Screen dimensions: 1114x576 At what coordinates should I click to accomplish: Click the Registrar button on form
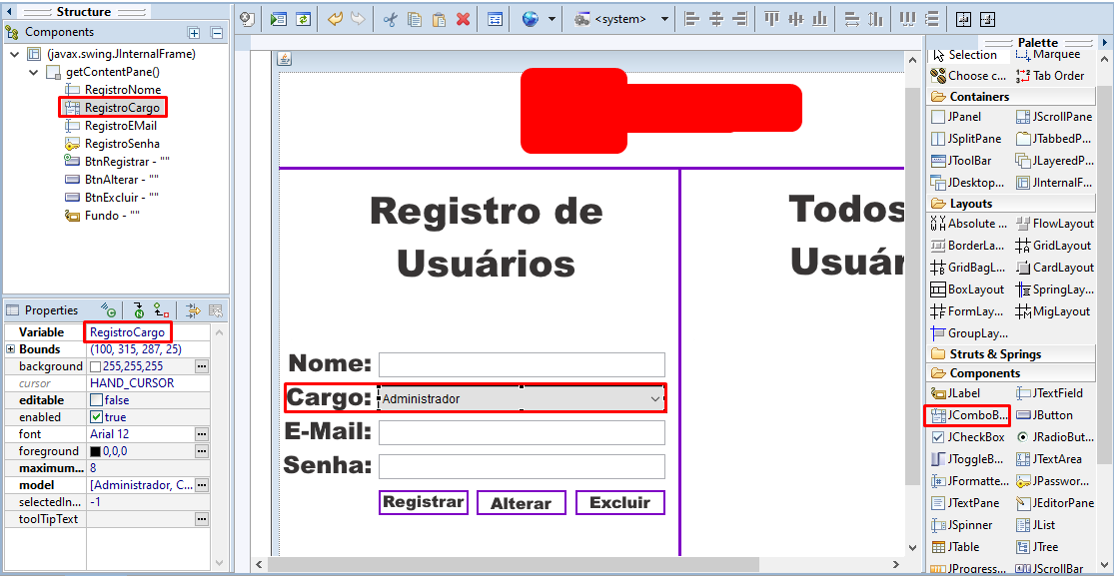point(424,502)
